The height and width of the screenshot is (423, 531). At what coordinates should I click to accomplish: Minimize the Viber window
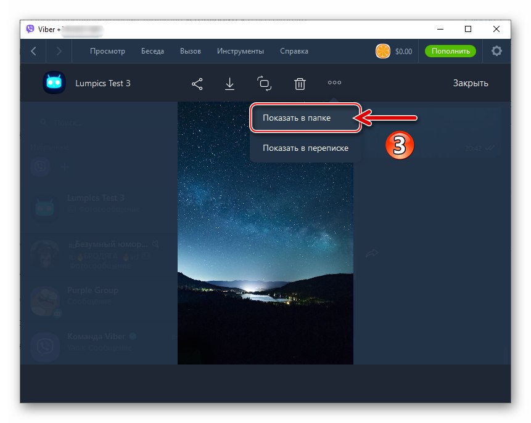tap(440, 29)
